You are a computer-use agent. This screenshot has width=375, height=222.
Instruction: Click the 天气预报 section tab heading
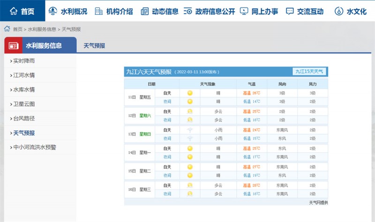pos(94,45)
